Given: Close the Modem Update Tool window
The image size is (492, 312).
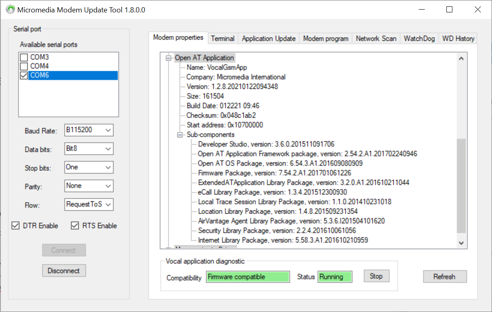Looking at the screenshot, I should click(477, 10).
